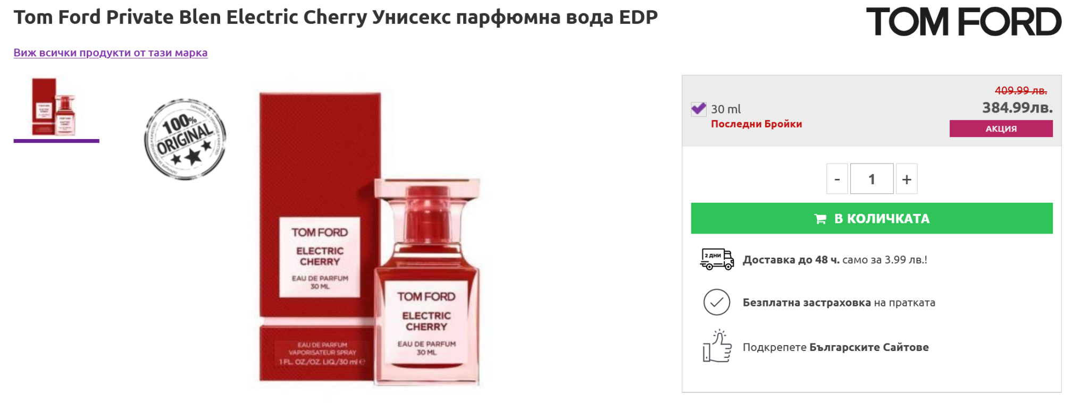Click the Последни Бройки stock notice
Image resolution: width=1089 pixels, height=403 pixels.
point(756,124)
